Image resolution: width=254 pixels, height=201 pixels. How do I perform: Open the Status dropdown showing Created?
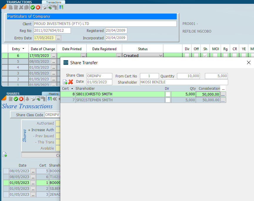[x=161, y=55]
